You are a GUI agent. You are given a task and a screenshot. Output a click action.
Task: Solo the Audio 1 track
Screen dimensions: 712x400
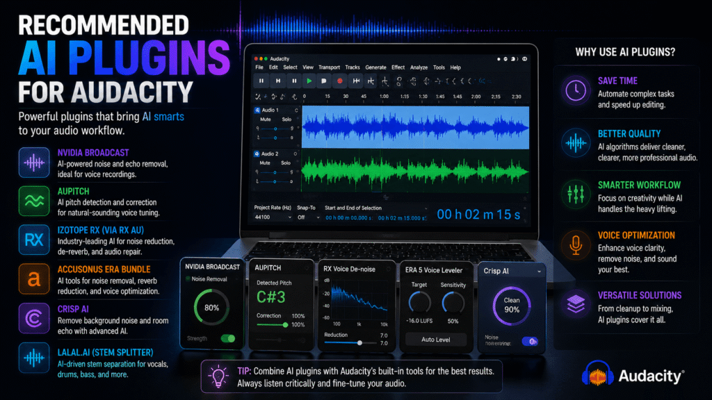[286, 119]
